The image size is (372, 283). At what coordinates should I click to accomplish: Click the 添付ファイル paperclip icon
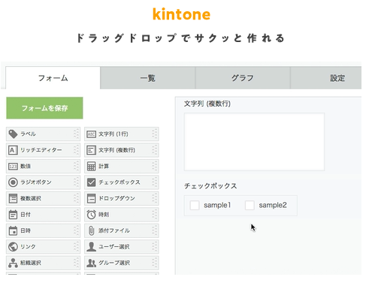pyautogui.click(x=91, y=230)
